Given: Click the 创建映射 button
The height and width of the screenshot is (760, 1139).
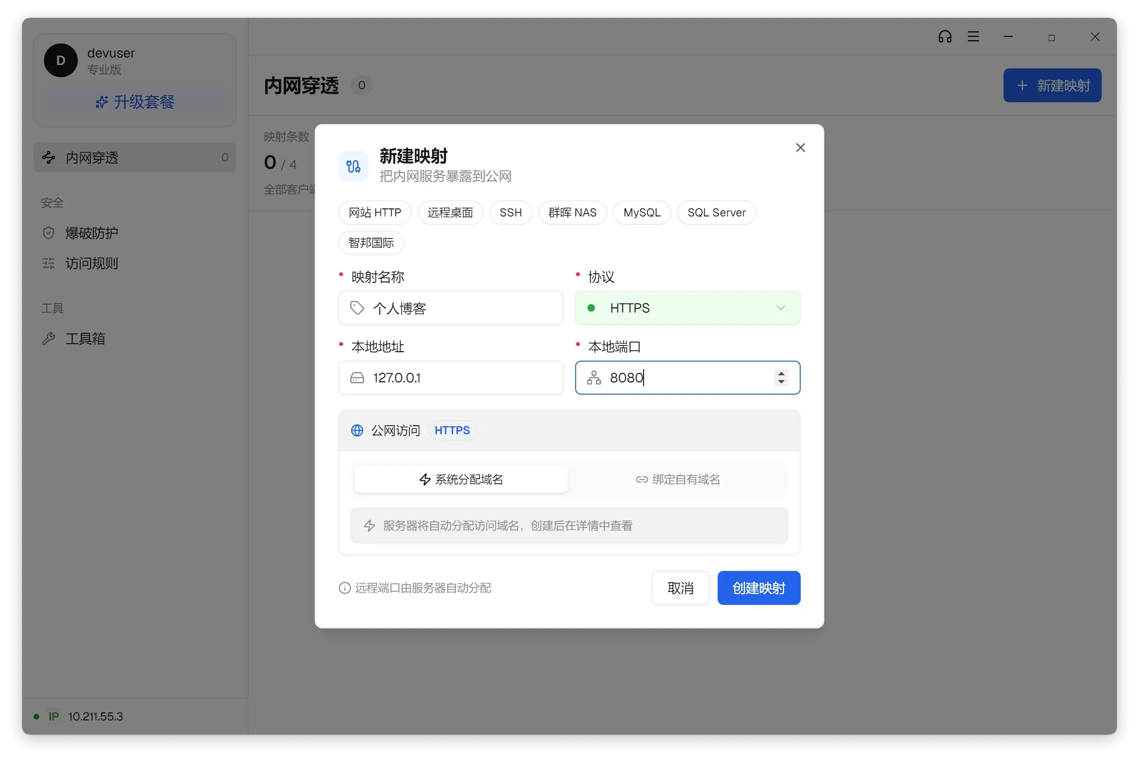Looking at the screenshot, I should pos(759,588).
